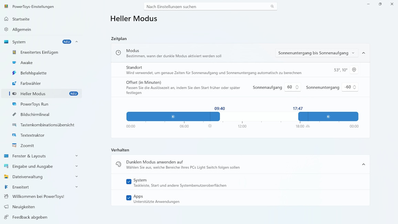Click the Heller Modus toggle icon
Screen dimensions: 398x224
point(14,94)
